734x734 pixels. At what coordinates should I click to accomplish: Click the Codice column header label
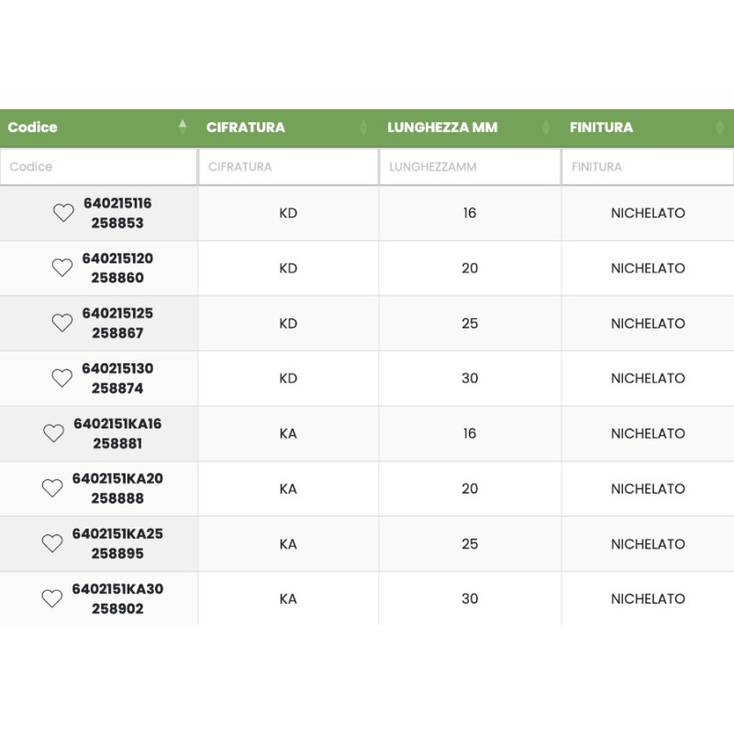tap(33, 128)
